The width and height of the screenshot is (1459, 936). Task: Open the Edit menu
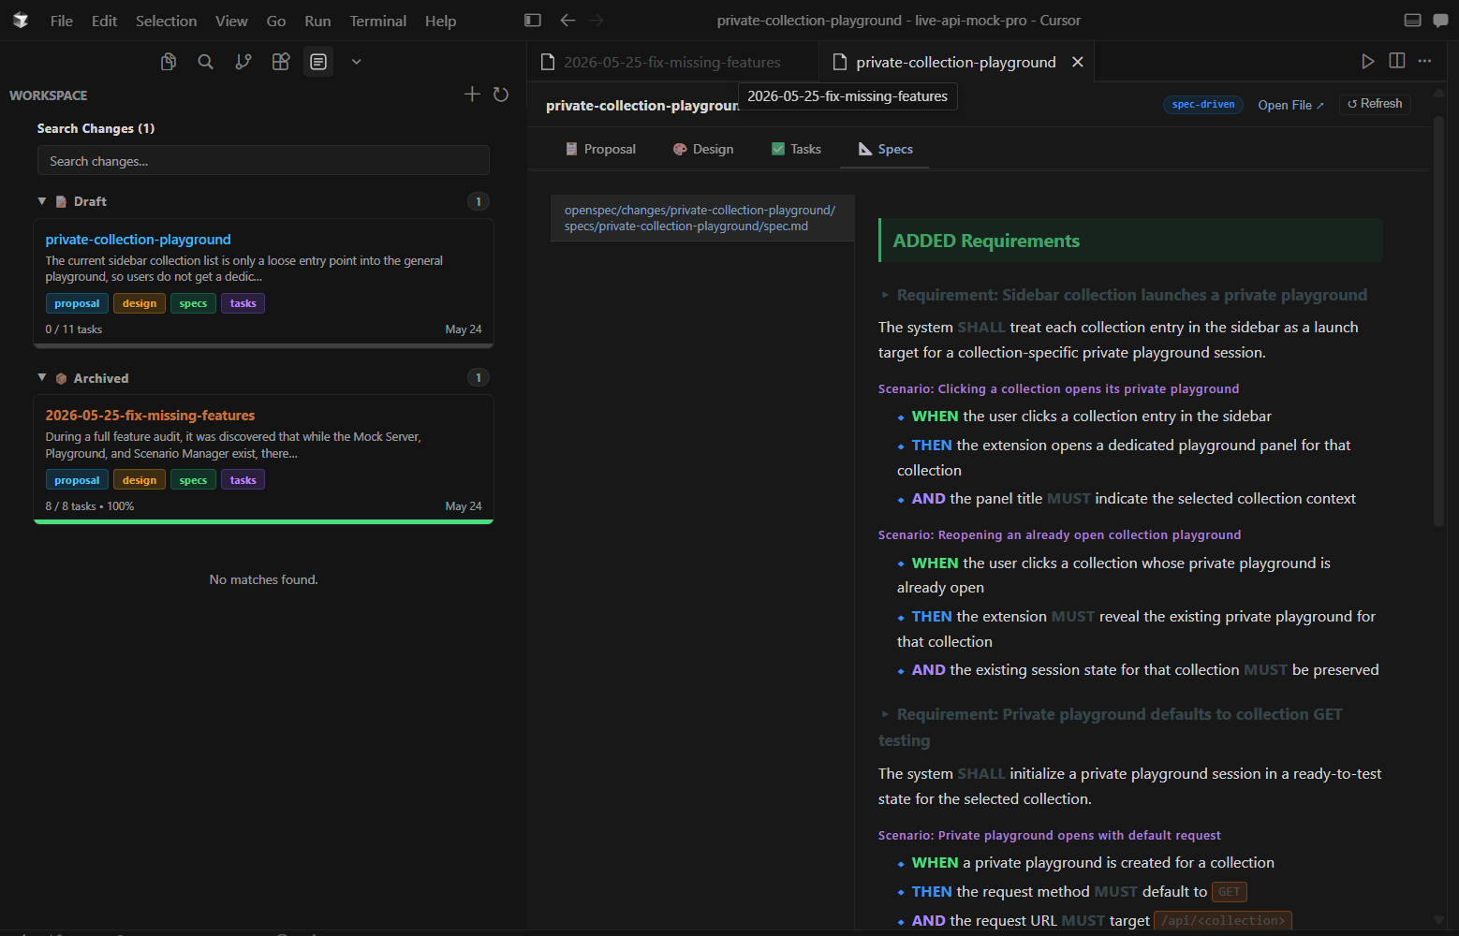click(104, 21)
